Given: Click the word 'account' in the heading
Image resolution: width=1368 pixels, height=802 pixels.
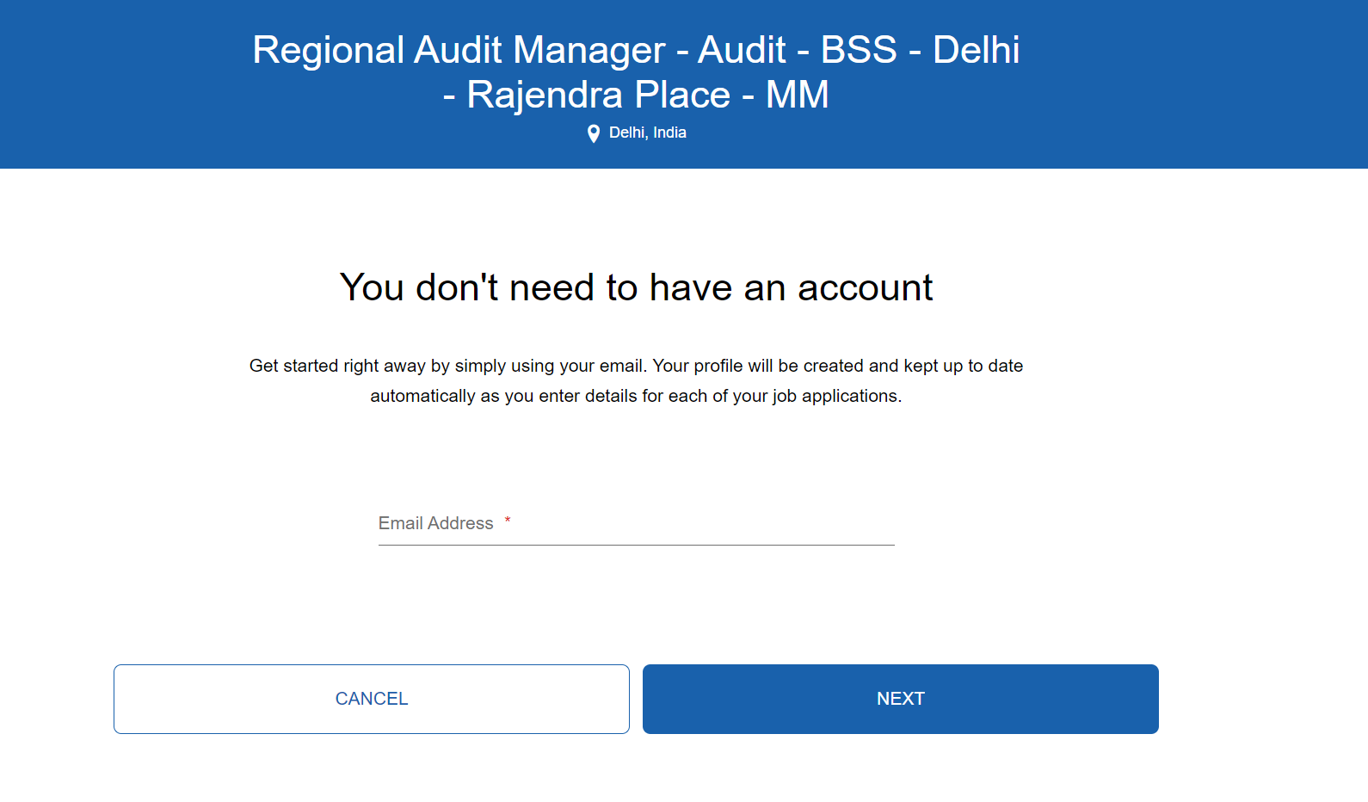Looking at the screenshot, I should pyautogui.click(x=865, y=288).
